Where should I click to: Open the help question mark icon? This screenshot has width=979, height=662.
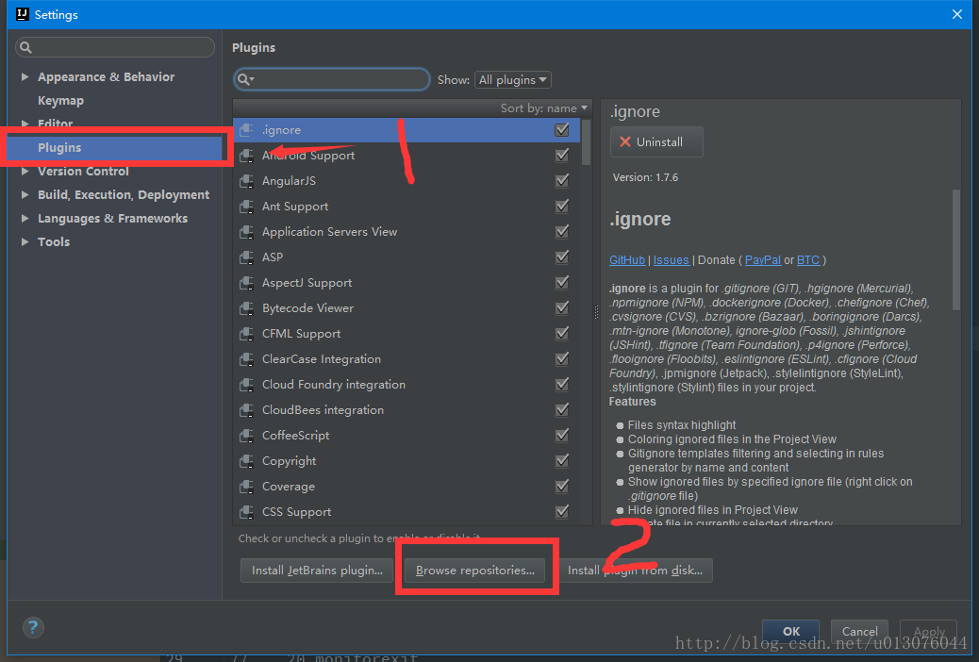click(33, 627)
